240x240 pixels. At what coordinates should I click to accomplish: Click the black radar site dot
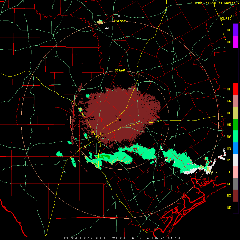point(120,120)
